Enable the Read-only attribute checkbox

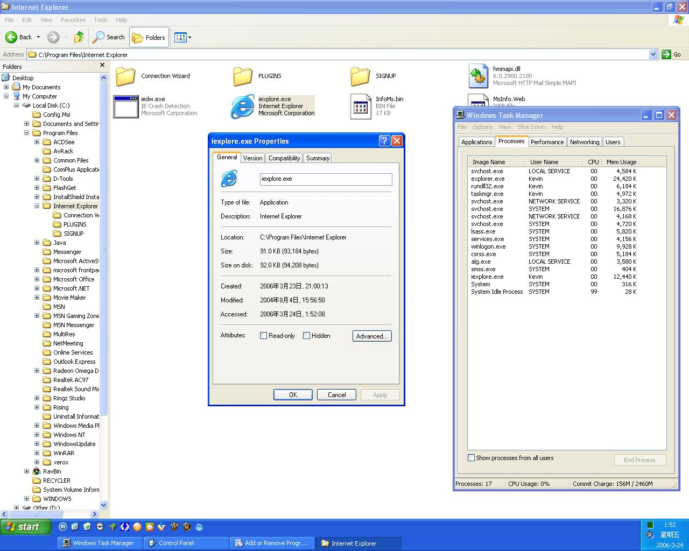264,336
